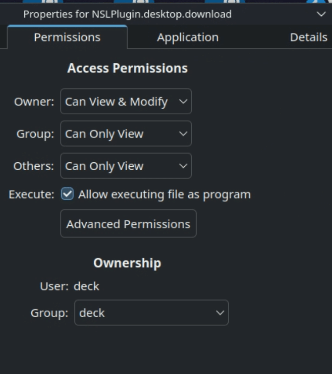The image size is (332, 374).
Task: Click the chevron of the Others combo box
Action: pos(183,166)
